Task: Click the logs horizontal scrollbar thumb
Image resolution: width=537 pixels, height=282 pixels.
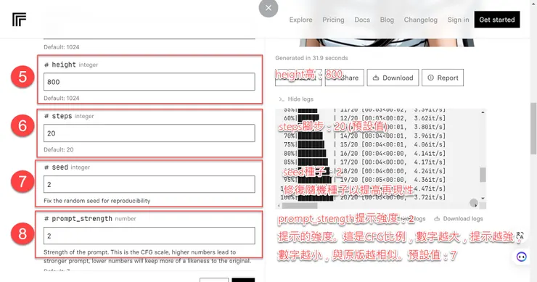Action: click(x=300, y=206)
